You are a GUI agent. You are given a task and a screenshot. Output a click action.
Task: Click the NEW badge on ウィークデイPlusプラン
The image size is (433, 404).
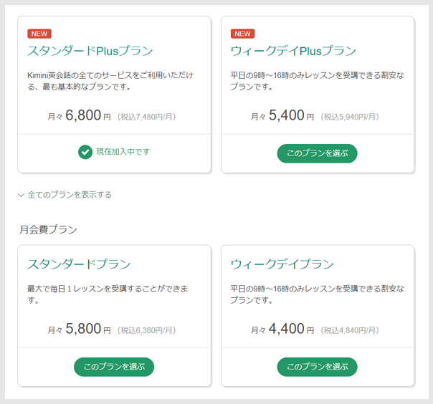tap(242, 34)
